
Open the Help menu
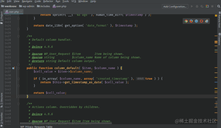click(93, 1)
